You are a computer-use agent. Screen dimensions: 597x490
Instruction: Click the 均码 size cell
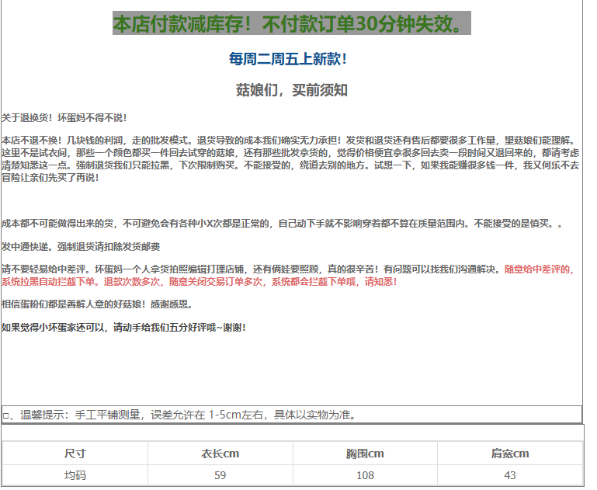[x=75, y=474]
